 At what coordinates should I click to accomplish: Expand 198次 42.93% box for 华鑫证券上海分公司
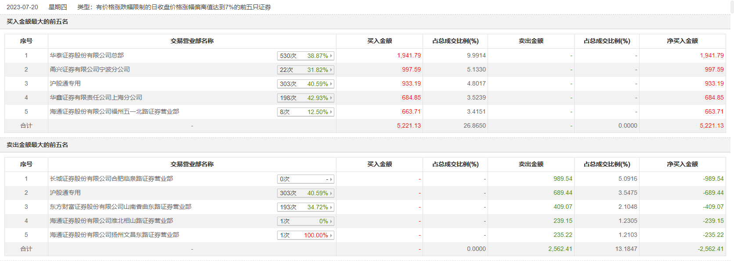(306, 98)
